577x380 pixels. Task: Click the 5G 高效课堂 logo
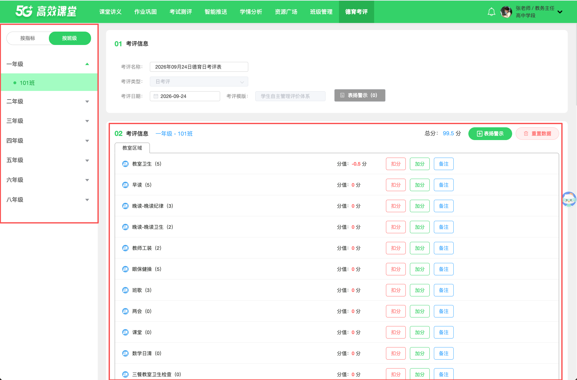pos(46,11)
